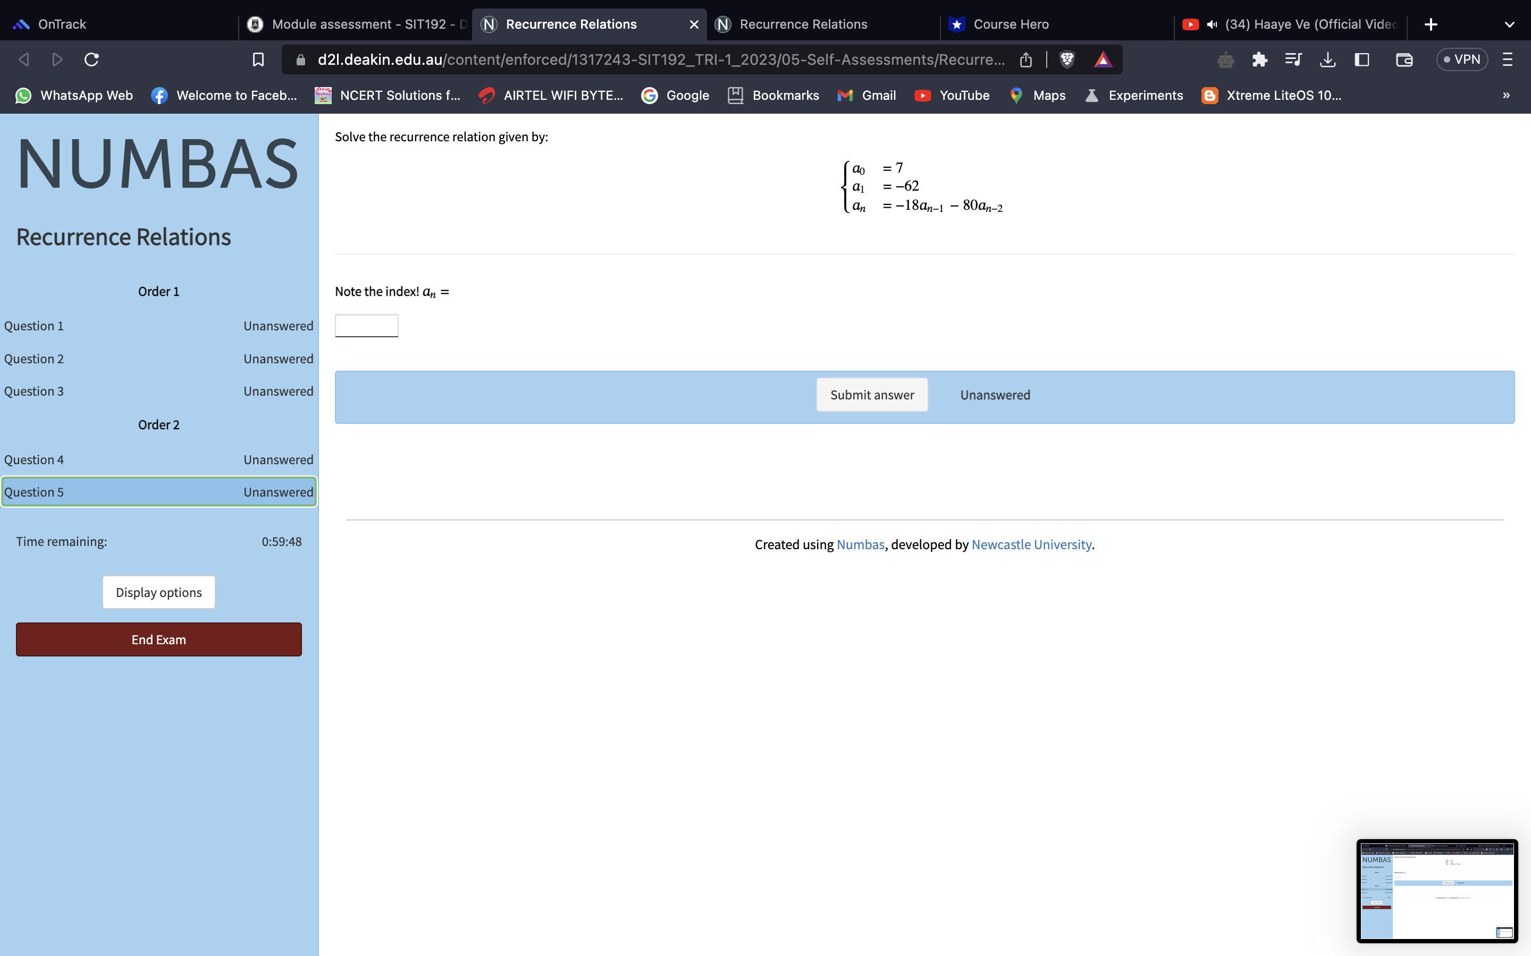Click the Brave Rewards triangle icon
1531x956 pixels.
[1103, 59]
